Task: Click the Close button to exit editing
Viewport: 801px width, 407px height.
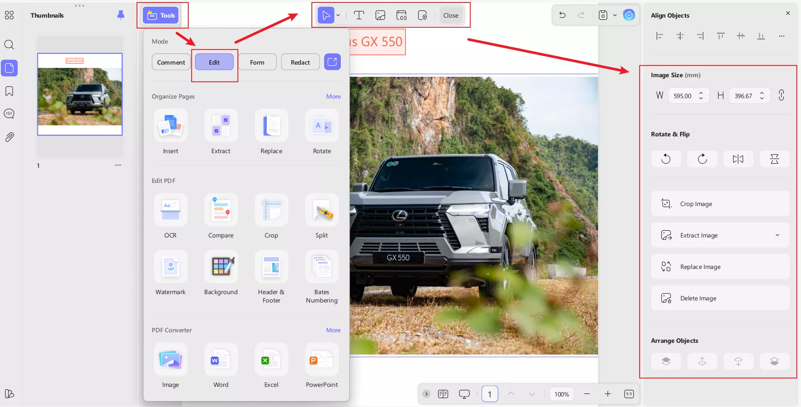Action: click(450, 15)
